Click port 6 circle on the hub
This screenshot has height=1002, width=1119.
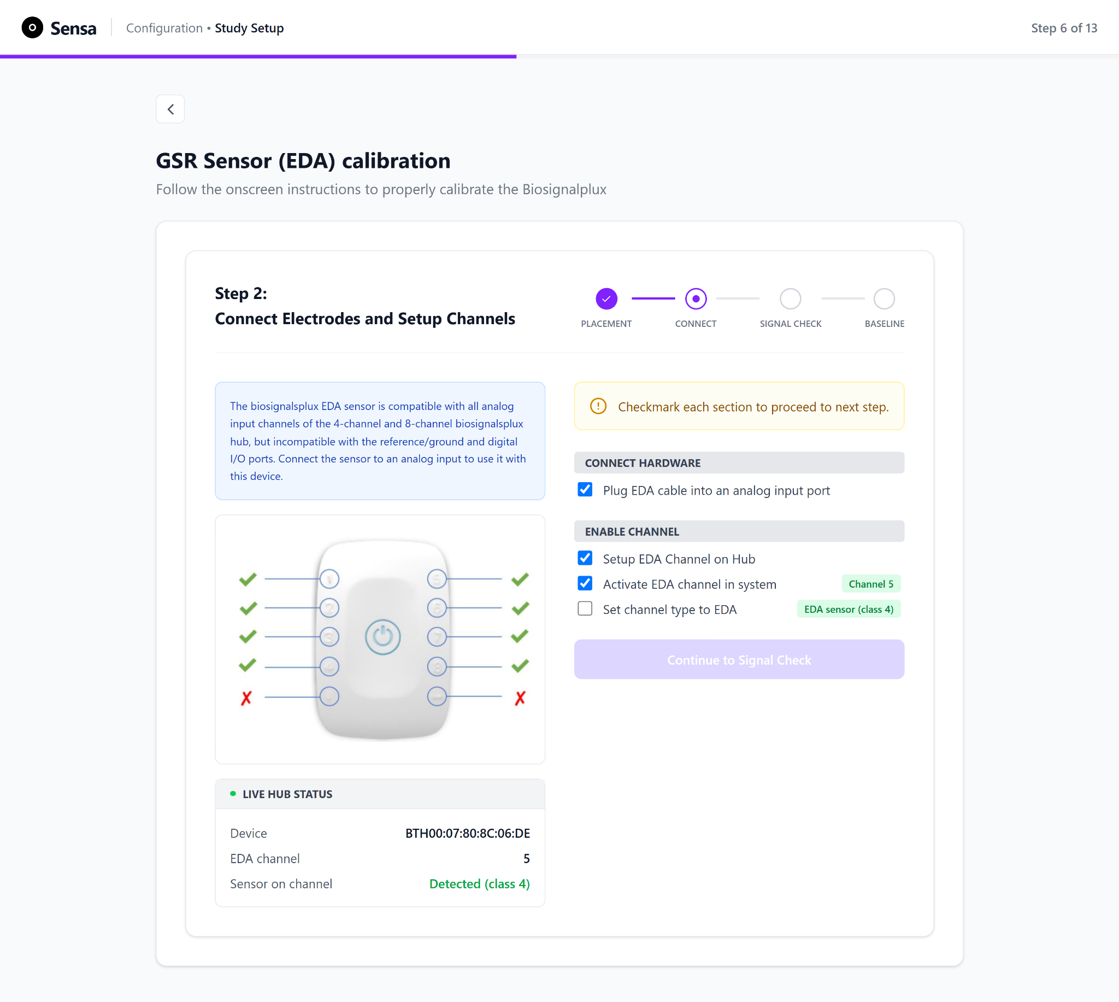[437, 608]
